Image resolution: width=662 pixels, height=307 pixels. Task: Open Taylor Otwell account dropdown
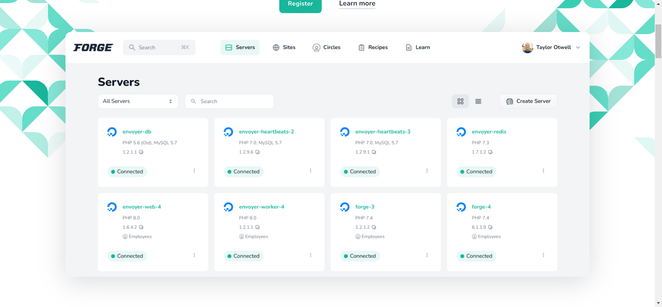pyautogui.click(x=551, y=47)
